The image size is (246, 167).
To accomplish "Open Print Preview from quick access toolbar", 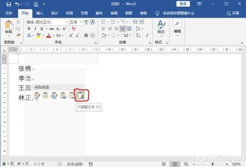I will pyautogui.click(x=36, y=4).
